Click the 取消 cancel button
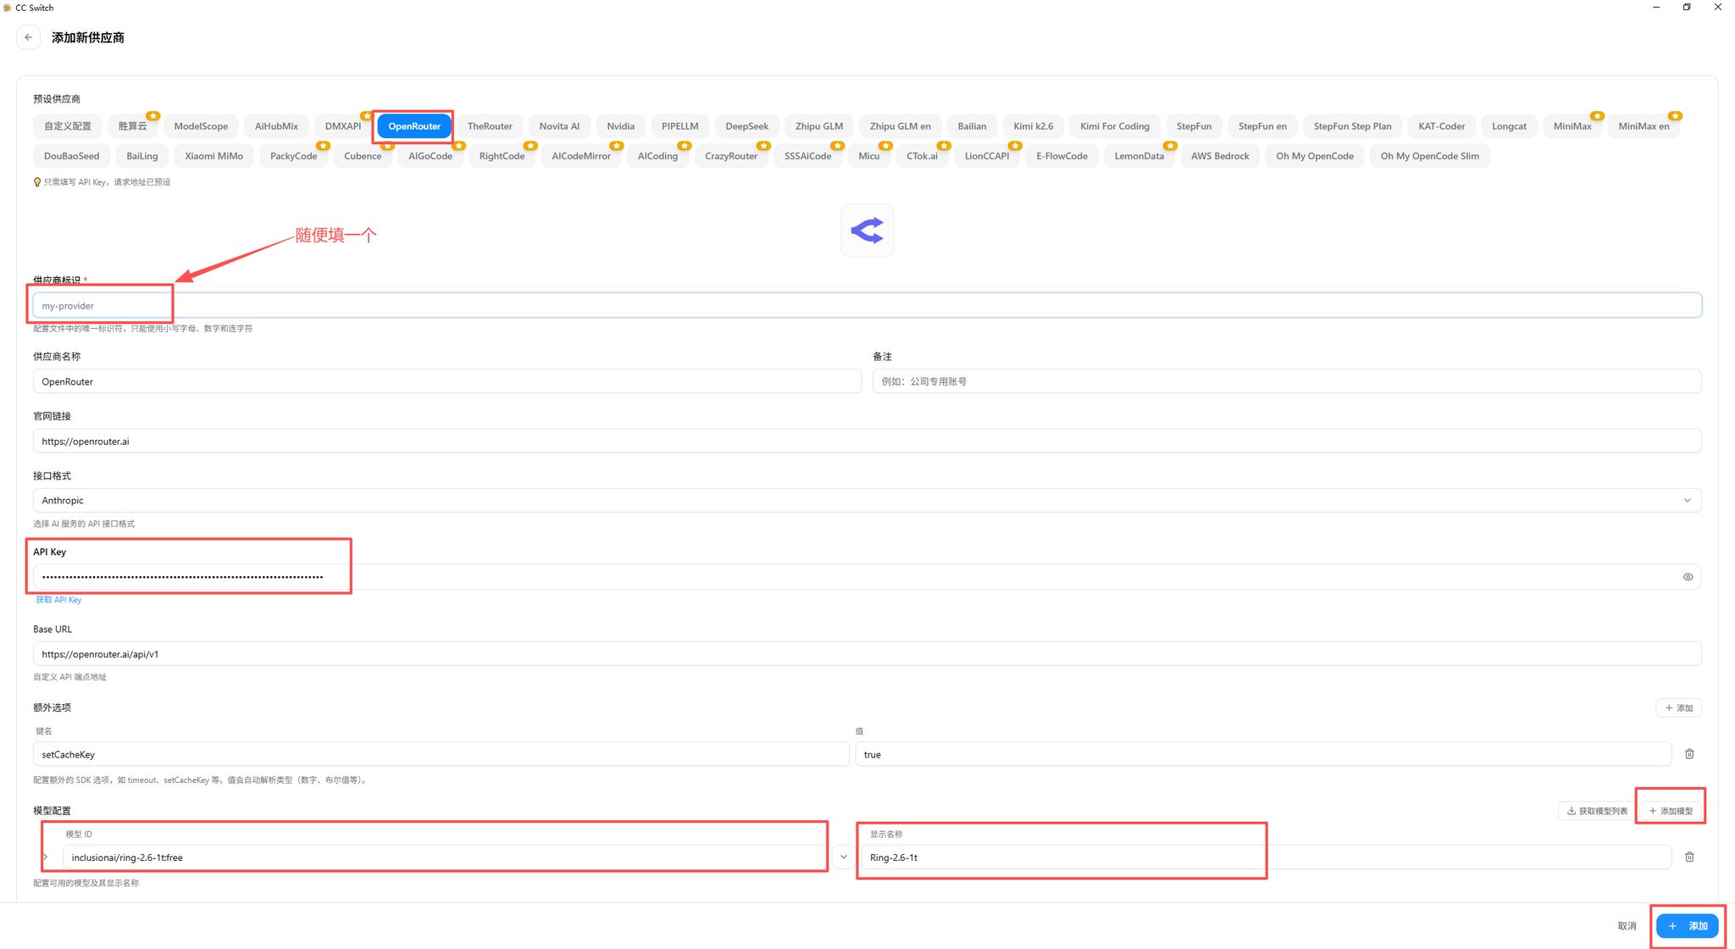 point(1627,926)
